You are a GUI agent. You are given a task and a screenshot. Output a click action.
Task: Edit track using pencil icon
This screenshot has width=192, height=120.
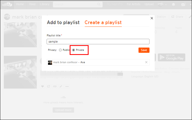[x=61, y=86]
